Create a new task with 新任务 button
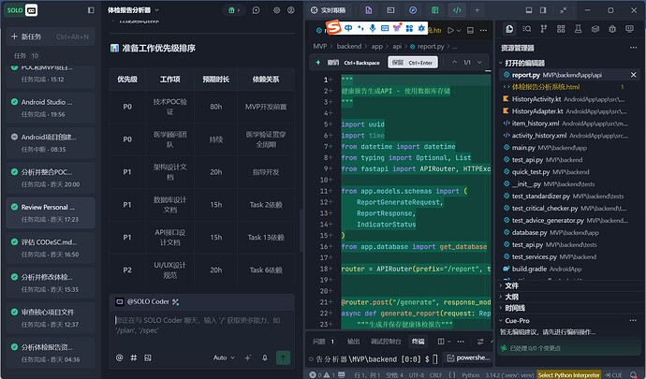 click(x=51, y=36)
